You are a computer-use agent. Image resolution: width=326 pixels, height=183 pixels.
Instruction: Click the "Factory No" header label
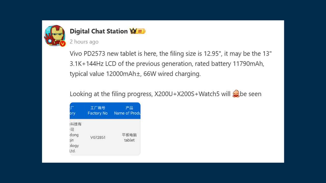[x=98, y=113]
